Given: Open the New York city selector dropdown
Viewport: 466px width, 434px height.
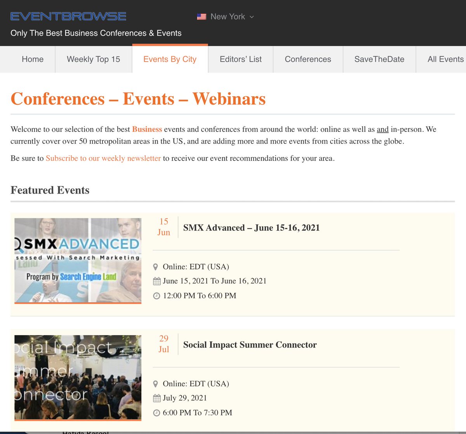Looking at the screenshot, I should [228, 16].
